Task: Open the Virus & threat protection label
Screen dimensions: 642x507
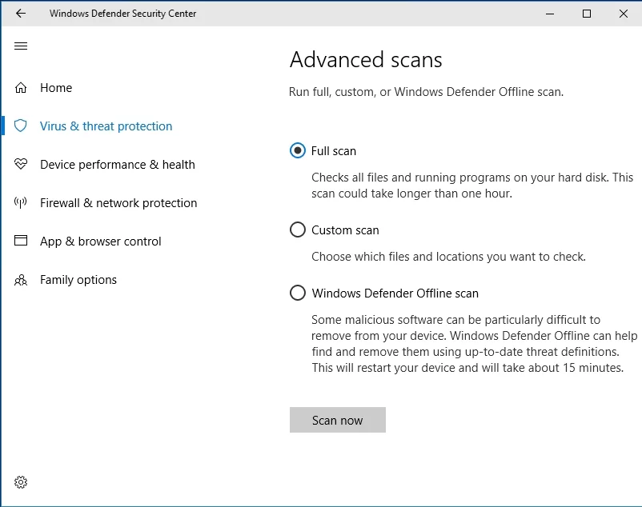Action: tap(106, 126)
